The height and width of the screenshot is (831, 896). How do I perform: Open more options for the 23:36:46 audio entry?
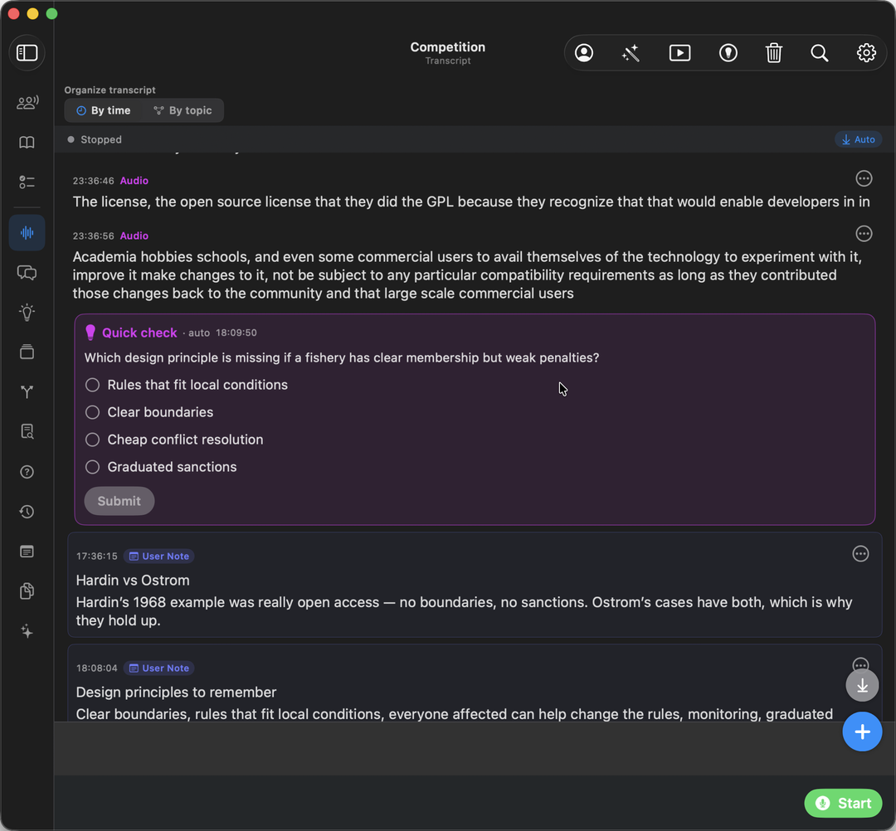(864, 179)
